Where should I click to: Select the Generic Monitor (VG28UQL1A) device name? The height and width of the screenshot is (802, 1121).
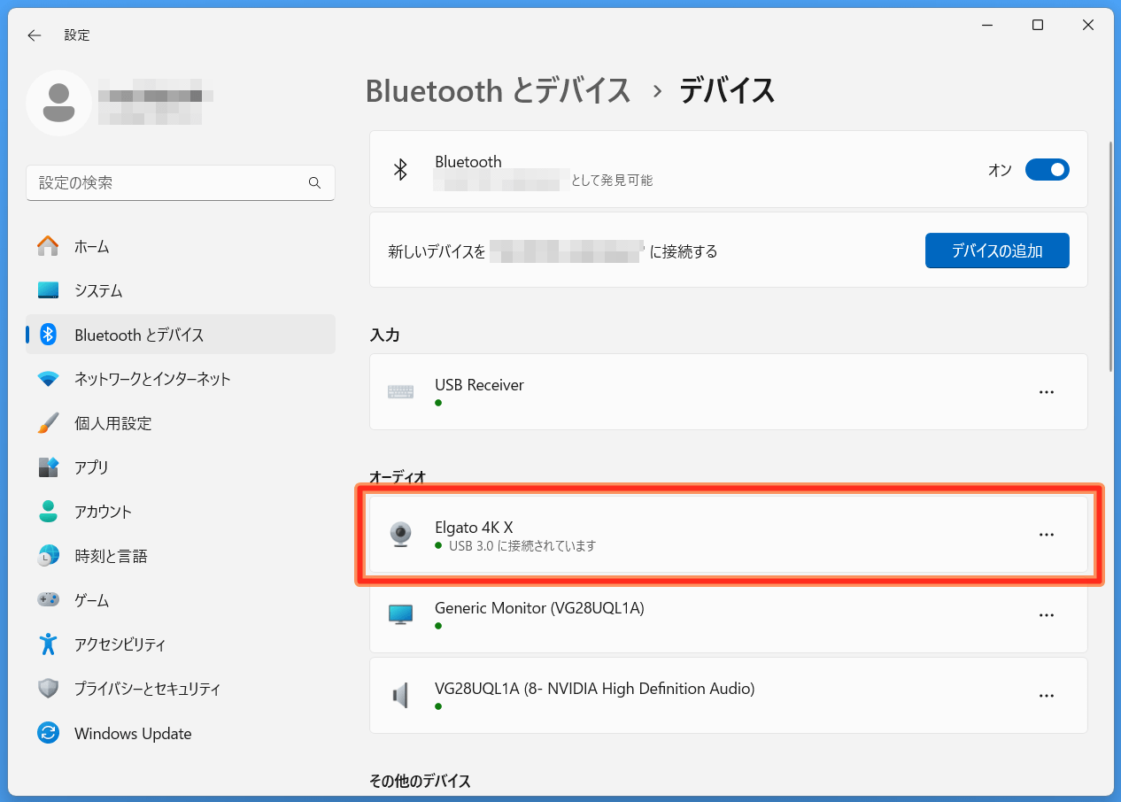[539, 608]
